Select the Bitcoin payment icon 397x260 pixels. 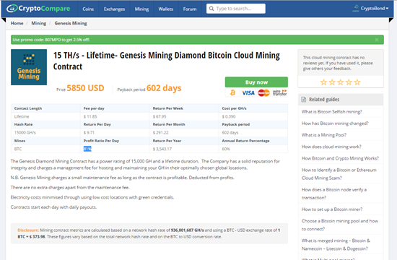click(x=232, y=92)
